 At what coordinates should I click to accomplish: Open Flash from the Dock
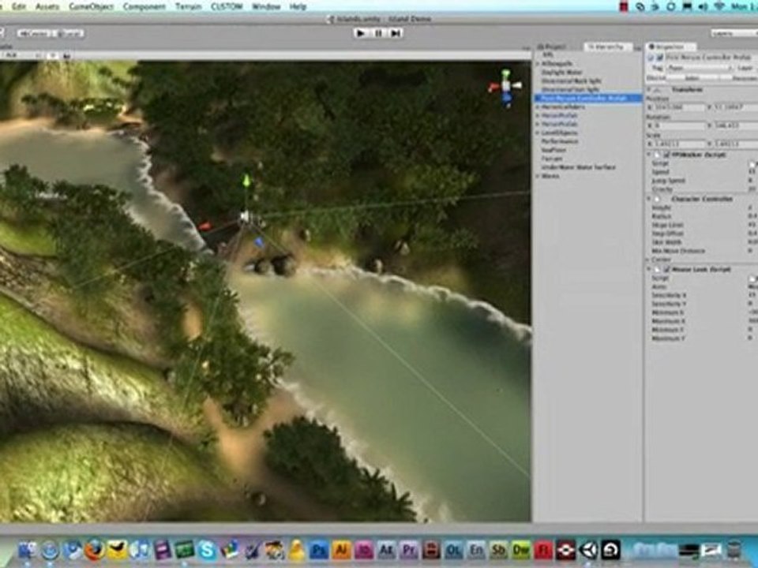(543, 550)
